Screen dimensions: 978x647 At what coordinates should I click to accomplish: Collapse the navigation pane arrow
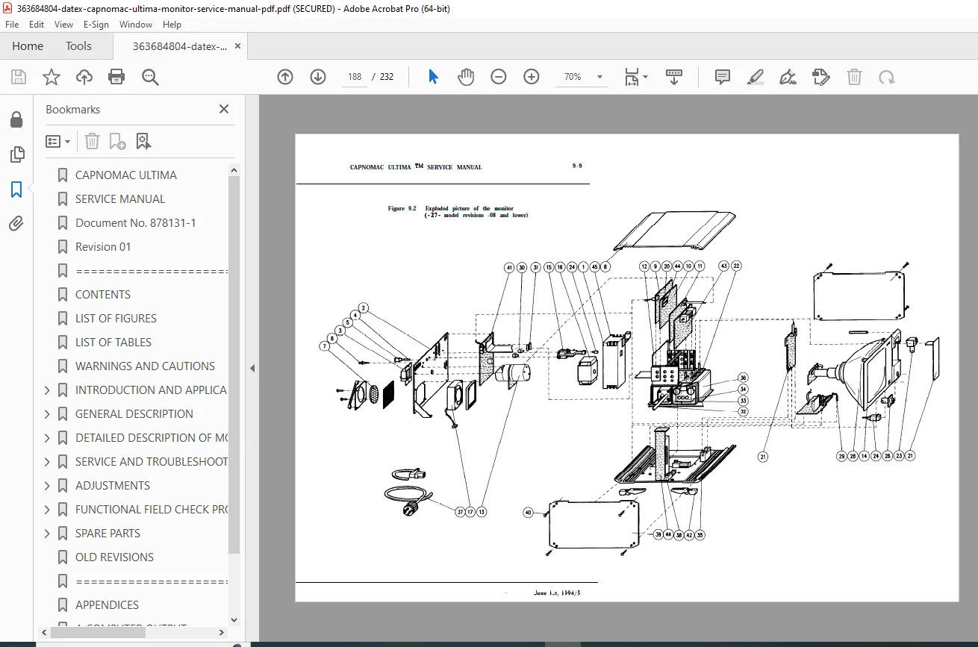click(x=252, y=368)
